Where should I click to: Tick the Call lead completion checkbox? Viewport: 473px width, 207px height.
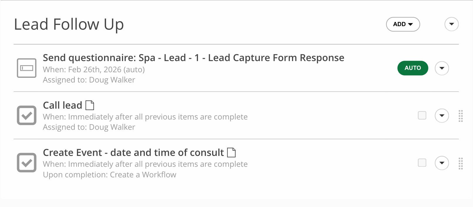point(422,115)
